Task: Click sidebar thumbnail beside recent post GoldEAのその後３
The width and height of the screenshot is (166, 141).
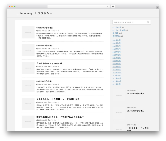Action: 119,95
